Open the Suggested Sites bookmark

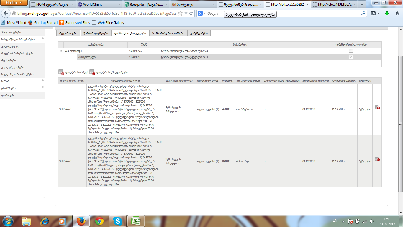click(x=75, y=23)
